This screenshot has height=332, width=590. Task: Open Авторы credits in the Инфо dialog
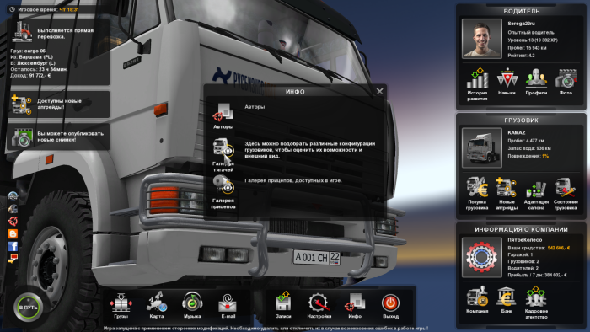[223, 116]
